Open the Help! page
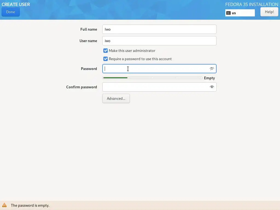 pos(269,12)
